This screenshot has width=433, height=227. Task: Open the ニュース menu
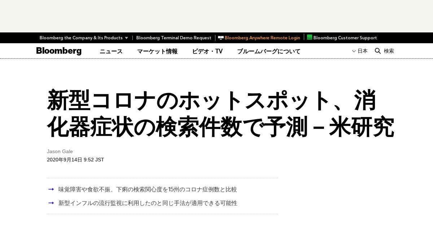(111, 51)
